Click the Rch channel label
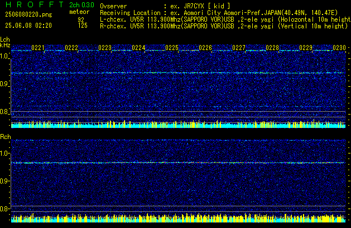 coord(6,137)
